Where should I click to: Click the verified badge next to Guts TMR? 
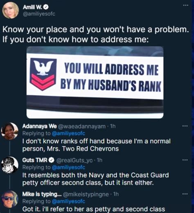click(x=52, y=160)
